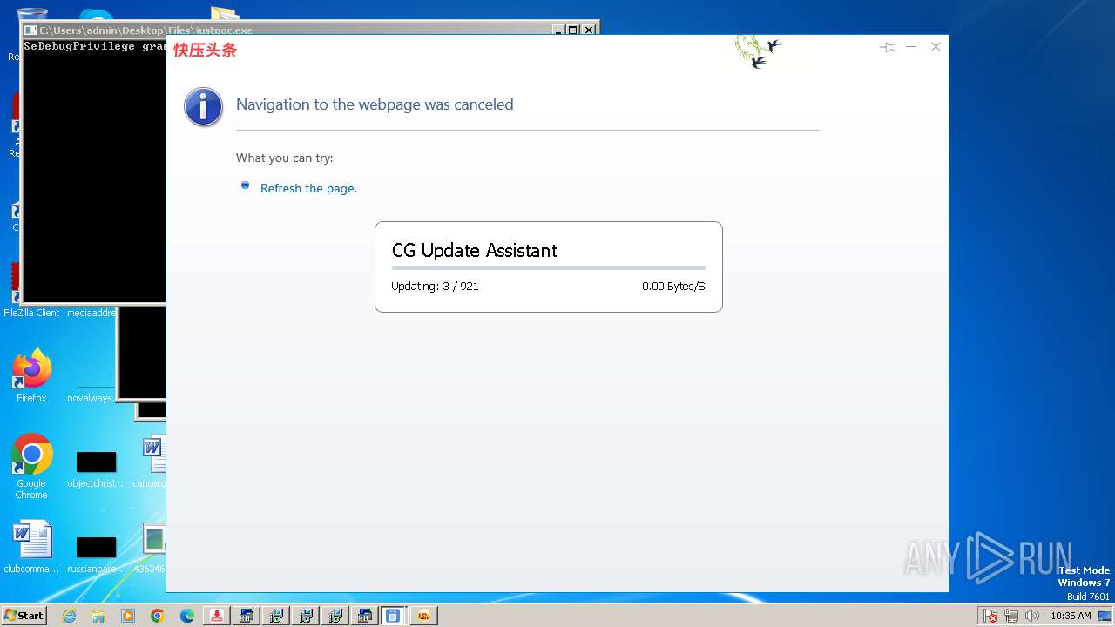Switch to the red downloader taskbar app
Screen dimensions: 1115x627
(x=217, y=616)
